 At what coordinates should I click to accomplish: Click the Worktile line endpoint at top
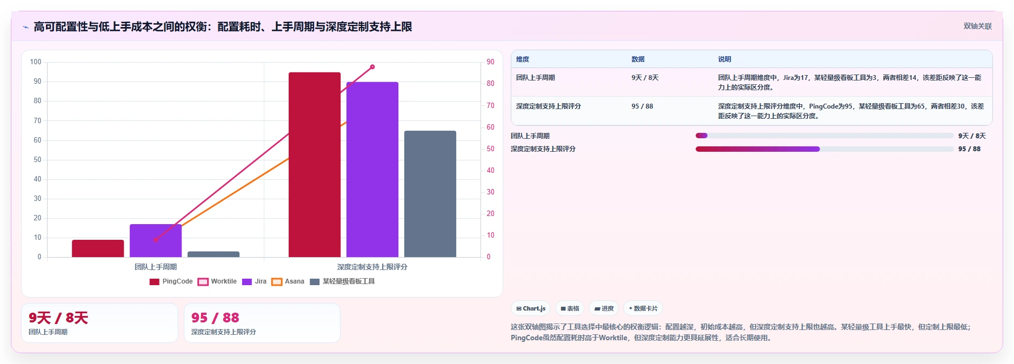coord(372,67)
